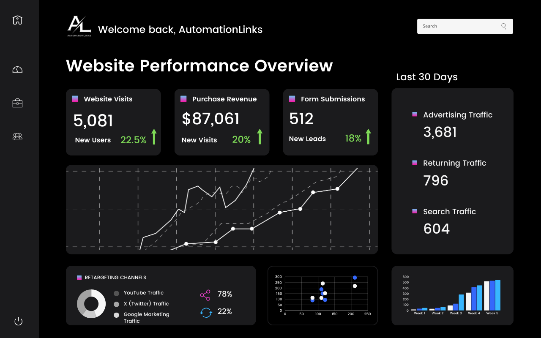
Task: Click the $87,061 revenue value
Action: coord(211,119)
